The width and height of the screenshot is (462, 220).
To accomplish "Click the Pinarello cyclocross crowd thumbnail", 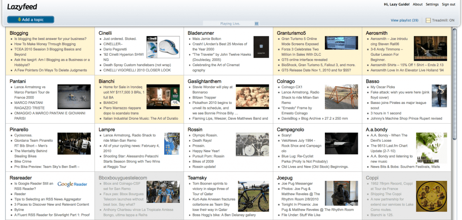I will tap(74, 144).
